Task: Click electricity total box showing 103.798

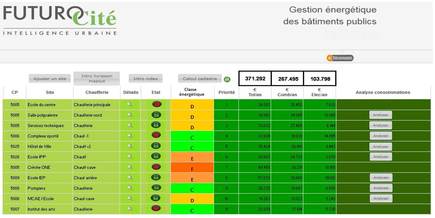Action: [x=320, y=79]
